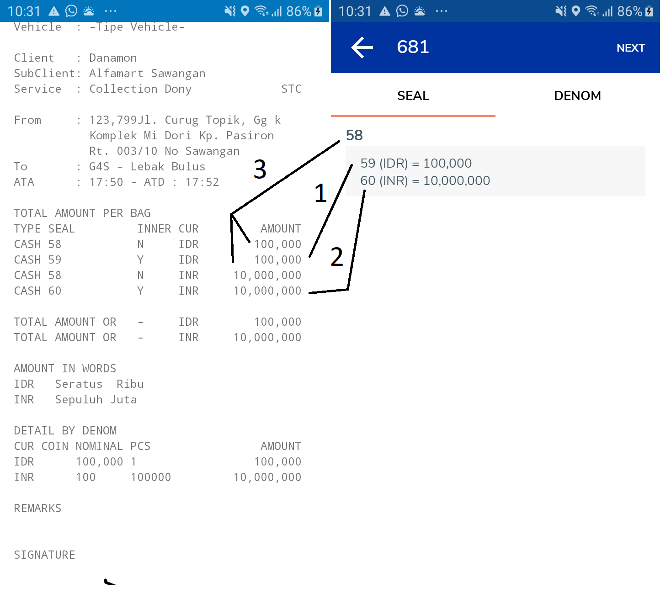This screenshot has width=671, height=614.
Task: Open the DENOM tab
Action: (577, 96)
